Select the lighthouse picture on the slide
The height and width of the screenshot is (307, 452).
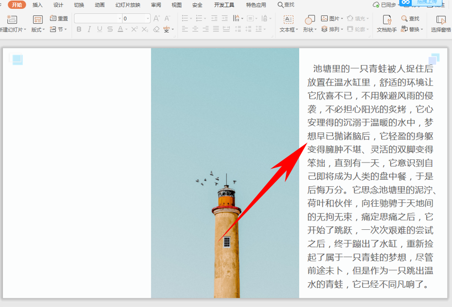pyautogui.click(x=225, y=173)
